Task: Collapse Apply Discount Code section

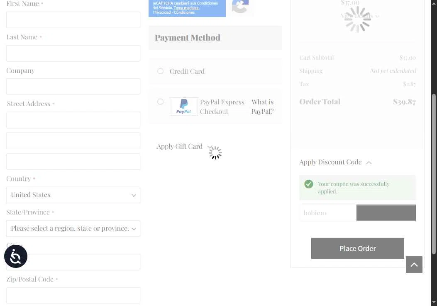Action: point(335,162)
